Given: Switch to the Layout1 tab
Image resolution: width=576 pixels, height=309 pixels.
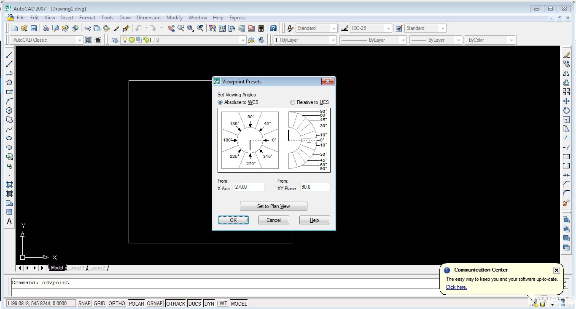Looking at the screenshot, I should click(x=76, y=268).
